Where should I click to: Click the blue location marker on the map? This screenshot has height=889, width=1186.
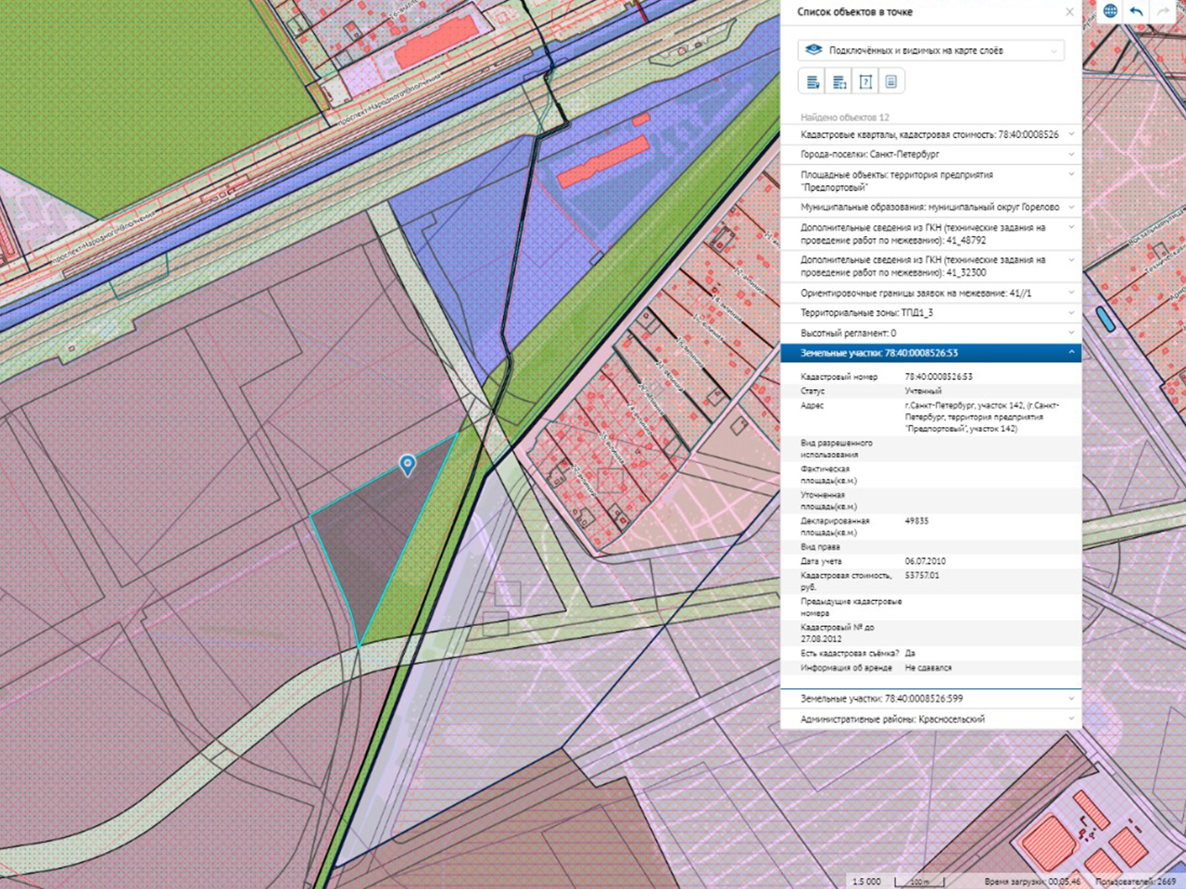tap(407, 464)
